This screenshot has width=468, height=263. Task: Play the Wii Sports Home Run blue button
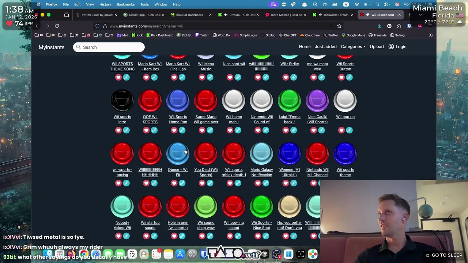178,100
